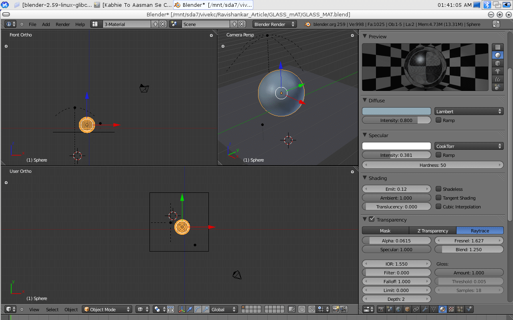Open the Object Mode dropdown
Viewport: 513px width, 320px height.
click(107, 309)
